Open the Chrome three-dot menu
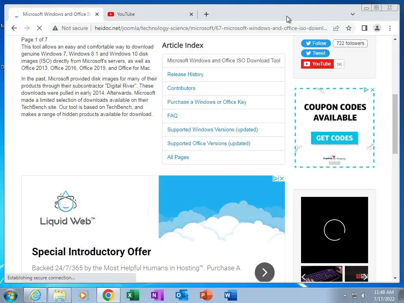The height and width of the screenshot is (303, 404). point(390,28)
